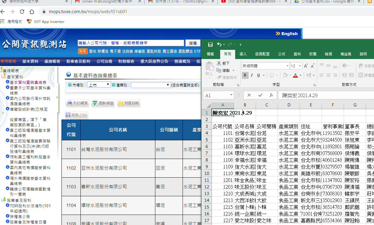The height and width of the screenshot is (225, 374).
Task: Click the English language link
Action: (287, 34)
